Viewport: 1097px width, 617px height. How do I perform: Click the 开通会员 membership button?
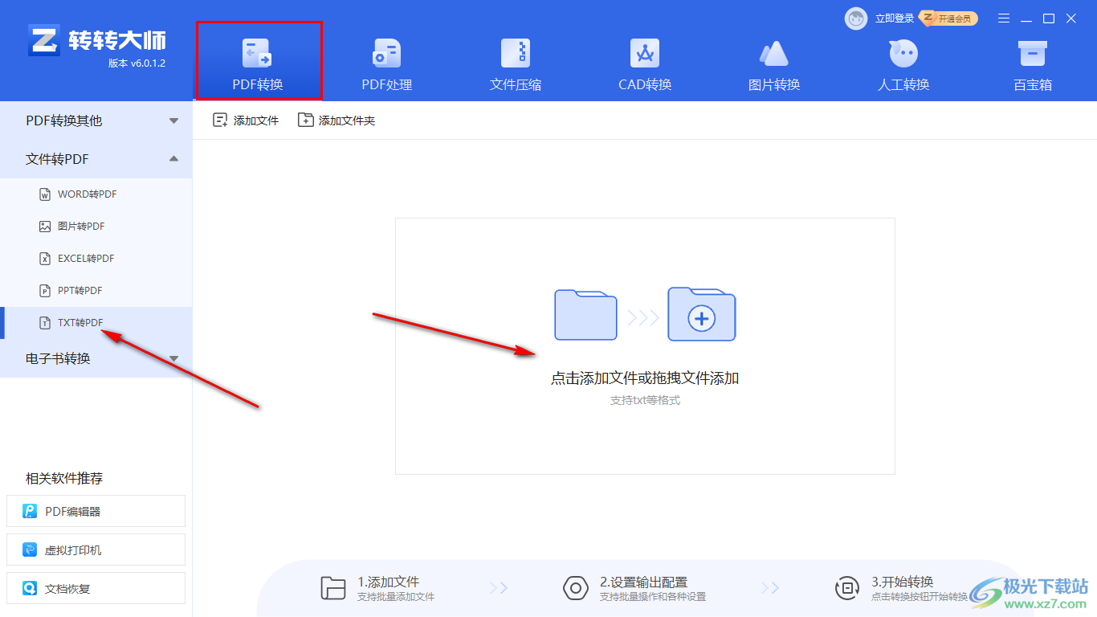pyautogui.click(x=948, y=18)
